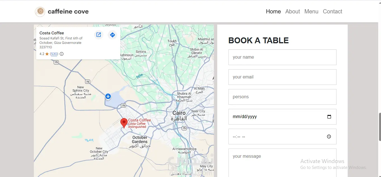
Task: Click the page vertical scrollbar thumb
Action: tap(379, 127)
